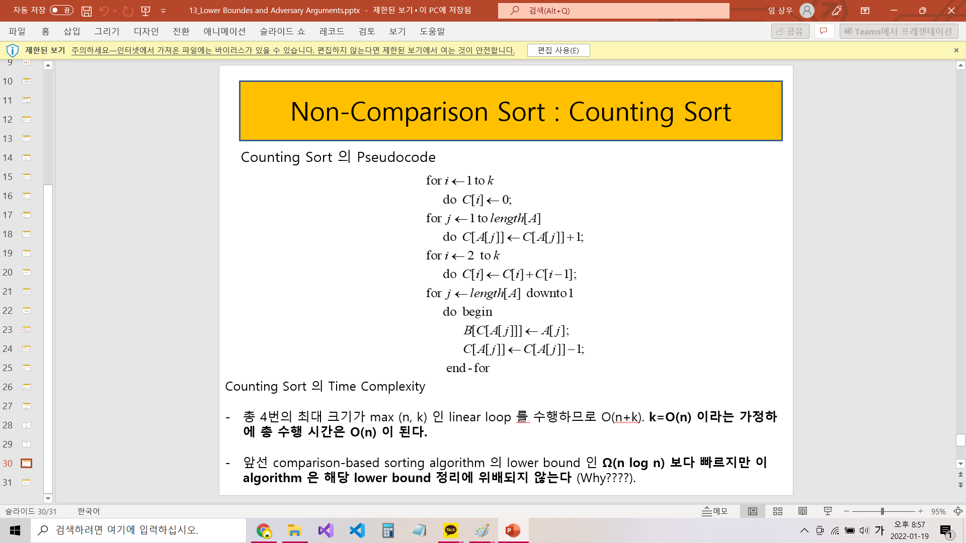Click the 편집 사용(E) button to enable editing
The width and height of the screenshot is (966, 543).
[x=558, y=50]
